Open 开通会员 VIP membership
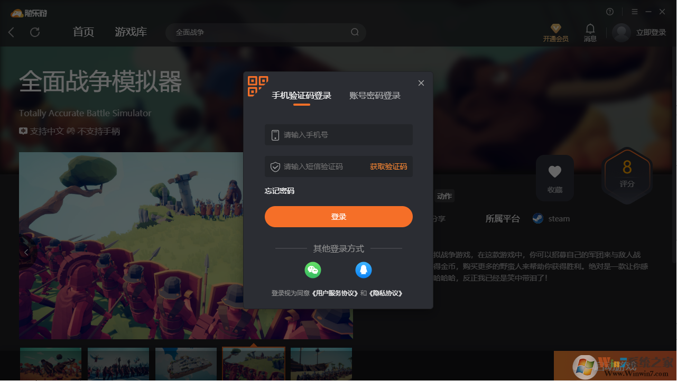 555,33
